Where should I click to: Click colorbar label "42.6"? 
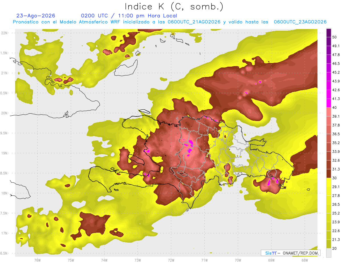[336, 90]
